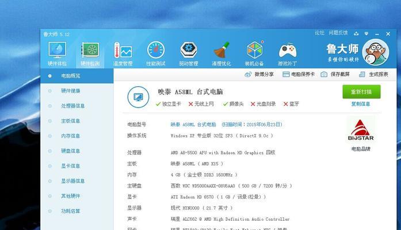Click the 保存截屏 label

point(340,74)
